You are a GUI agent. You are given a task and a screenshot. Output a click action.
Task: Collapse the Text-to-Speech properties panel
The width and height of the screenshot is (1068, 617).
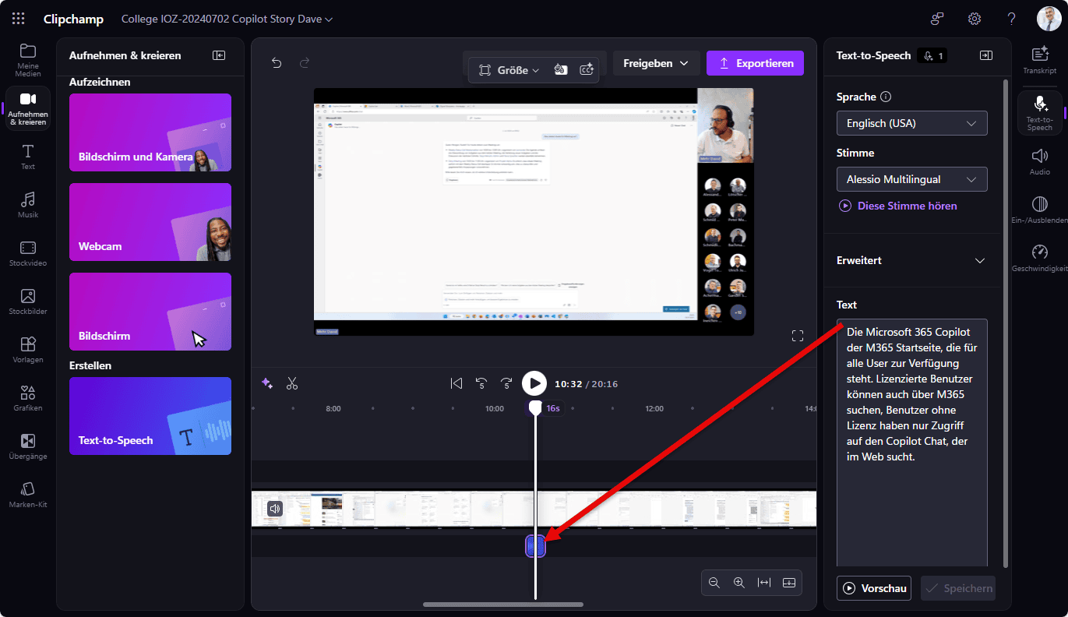[985, 55]
